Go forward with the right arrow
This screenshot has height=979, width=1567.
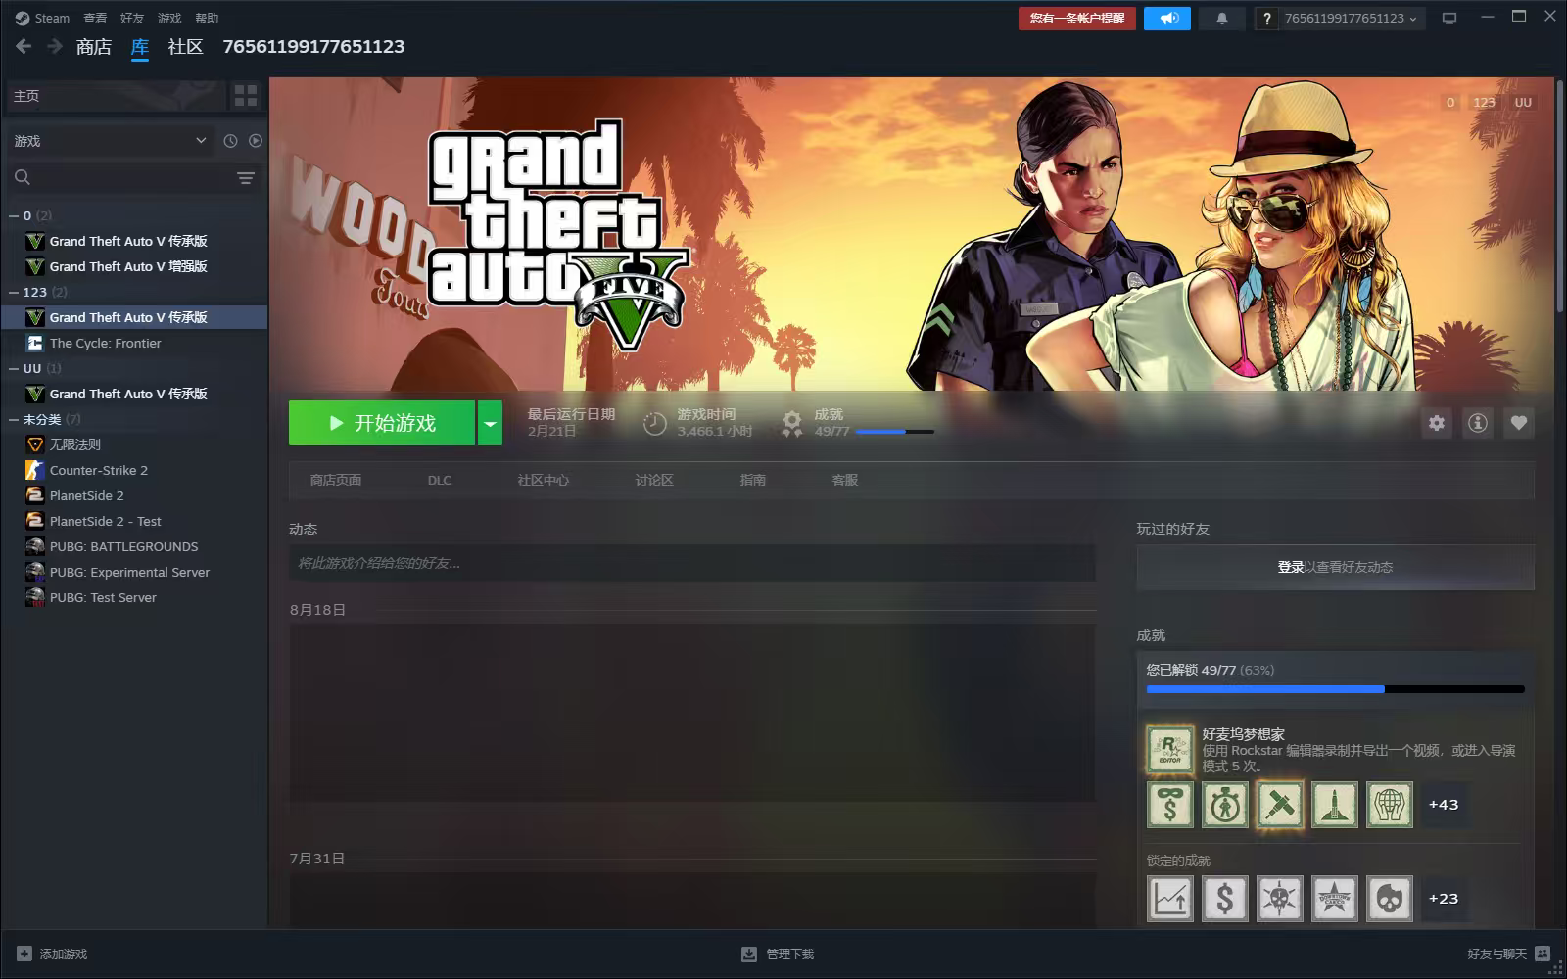point(55,46)
